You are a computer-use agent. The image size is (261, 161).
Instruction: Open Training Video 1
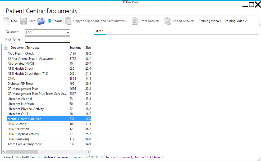point(210,21)
